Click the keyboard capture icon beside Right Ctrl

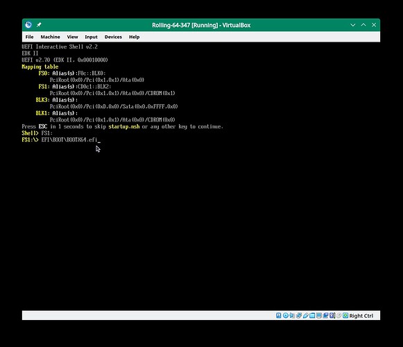click(x=345, y=315)
